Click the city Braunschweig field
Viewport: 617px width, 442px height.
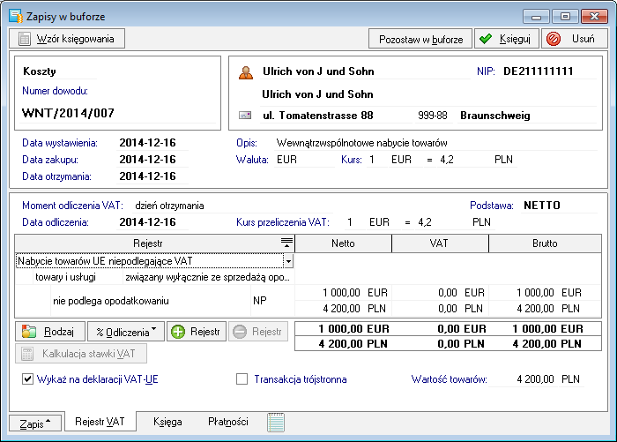pyautogui.click(x=526, y=116)
